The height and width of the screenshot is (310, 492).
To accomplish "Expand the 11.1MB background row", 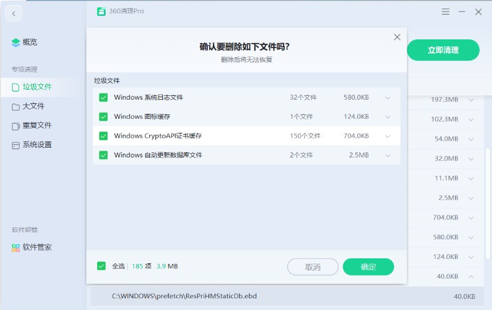I will [471, 178].
